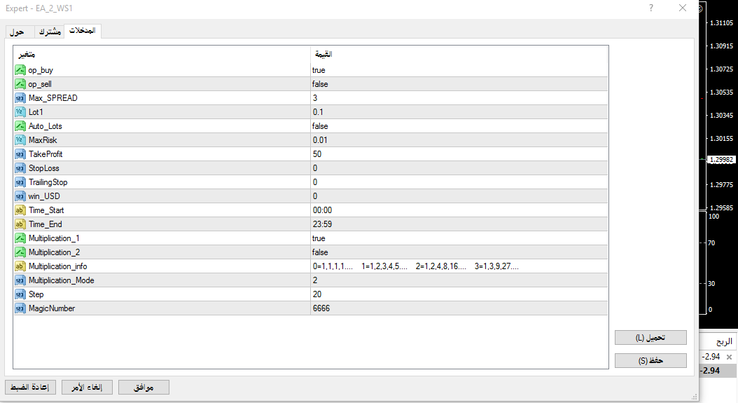Screen dimensions: 738x403
Task: Toggle the op_sell false value
Action: click(x=320, y=84)
